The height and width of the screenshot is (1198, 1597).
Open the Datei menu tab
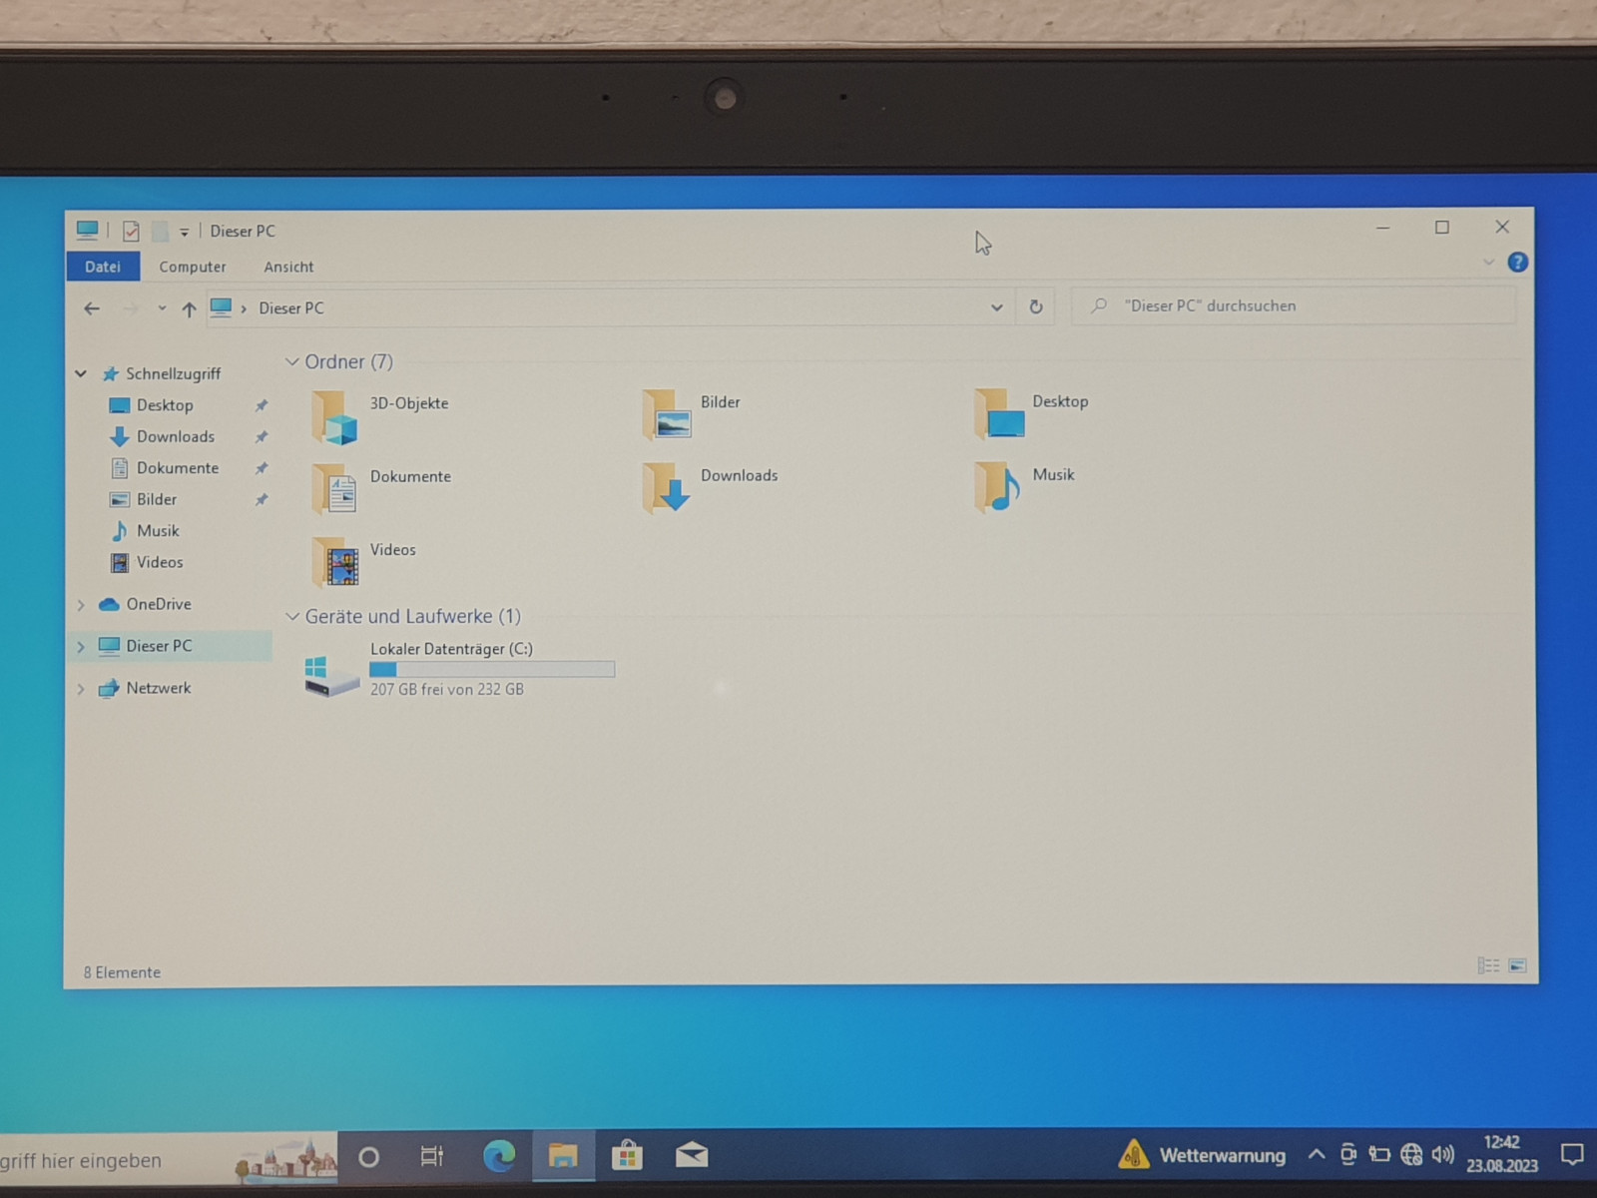(x=103, y=267)
